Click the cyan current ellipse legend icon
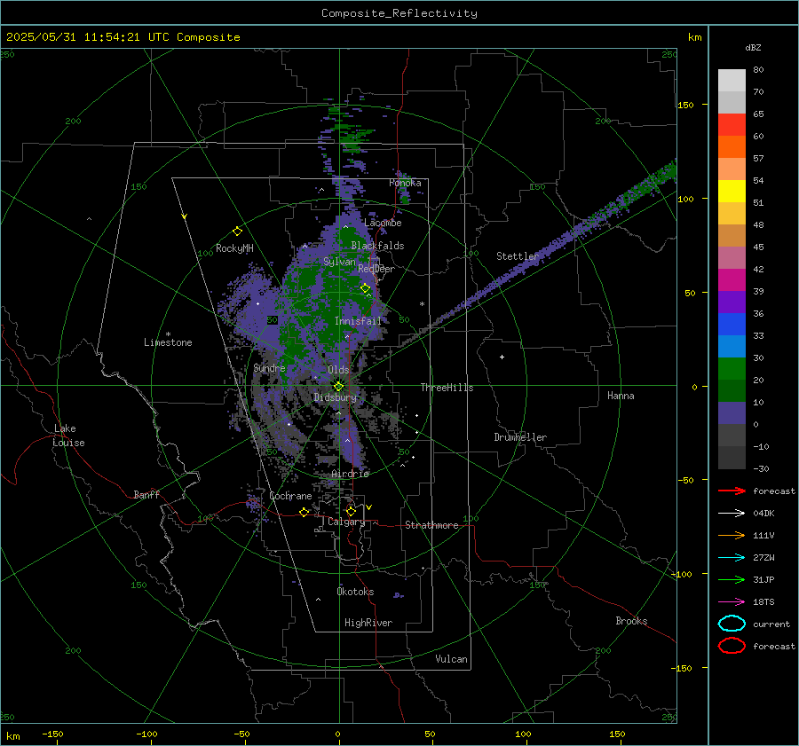The height and width of the screenshot is (746, 799). point(732,624)
